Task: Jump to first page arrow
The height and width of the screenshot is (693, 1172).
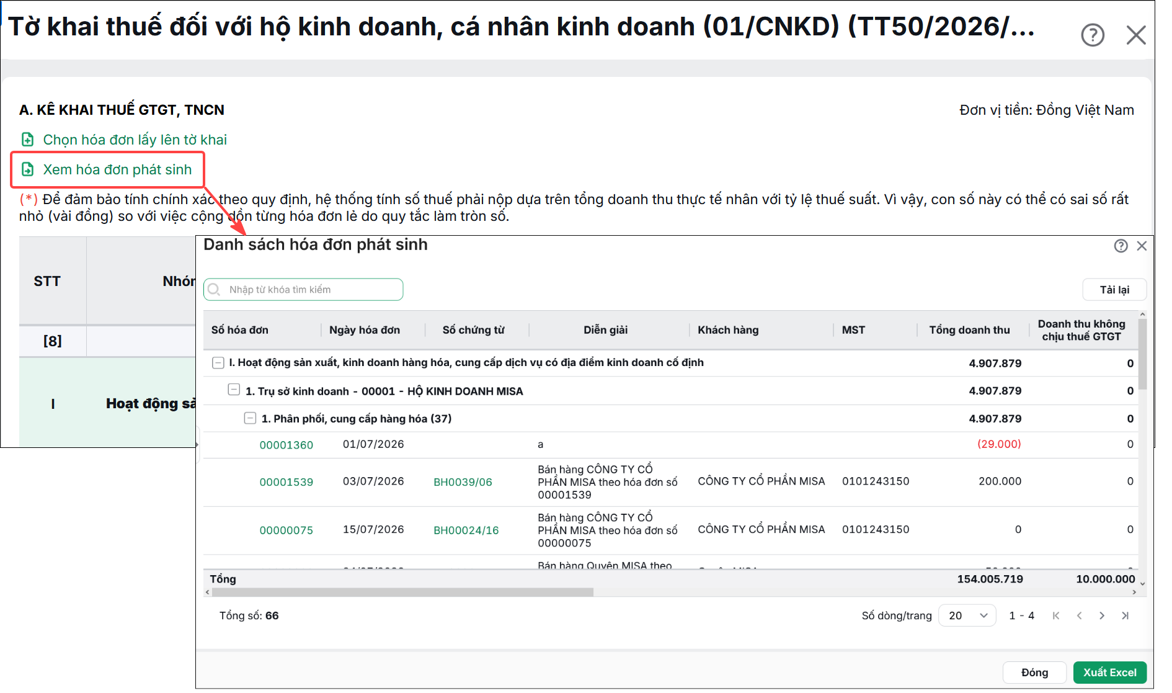Action: point(1056,615)
